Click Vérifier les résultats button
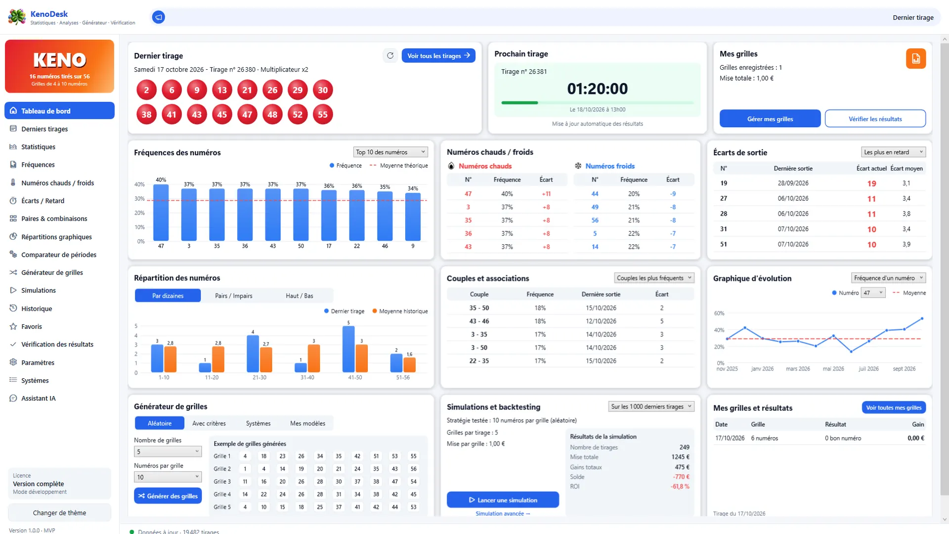 coord(875,119)
